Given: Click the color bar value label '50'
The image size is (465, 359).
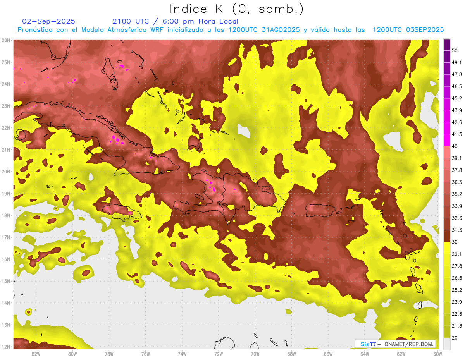Looking at the screenshot, I should (455, 50).
